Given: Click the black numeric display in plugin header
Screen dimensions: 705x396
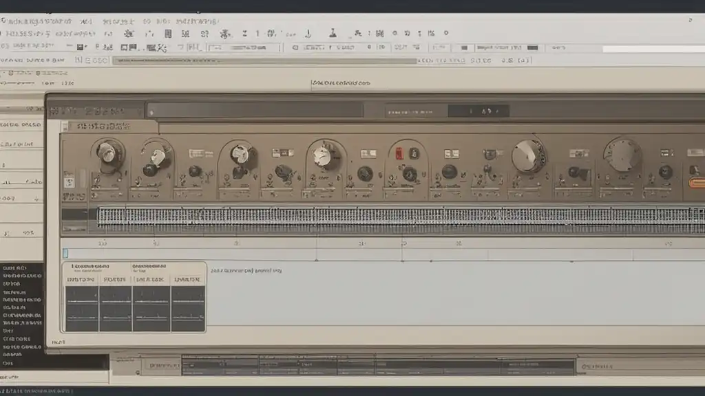Looking at the screenshot, I should click(478, 111).
